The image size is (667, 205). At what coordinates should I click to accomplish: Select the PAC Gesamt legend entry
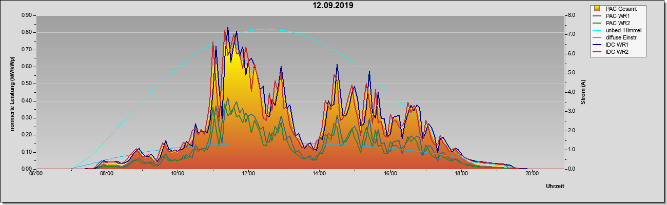[619, 9]
